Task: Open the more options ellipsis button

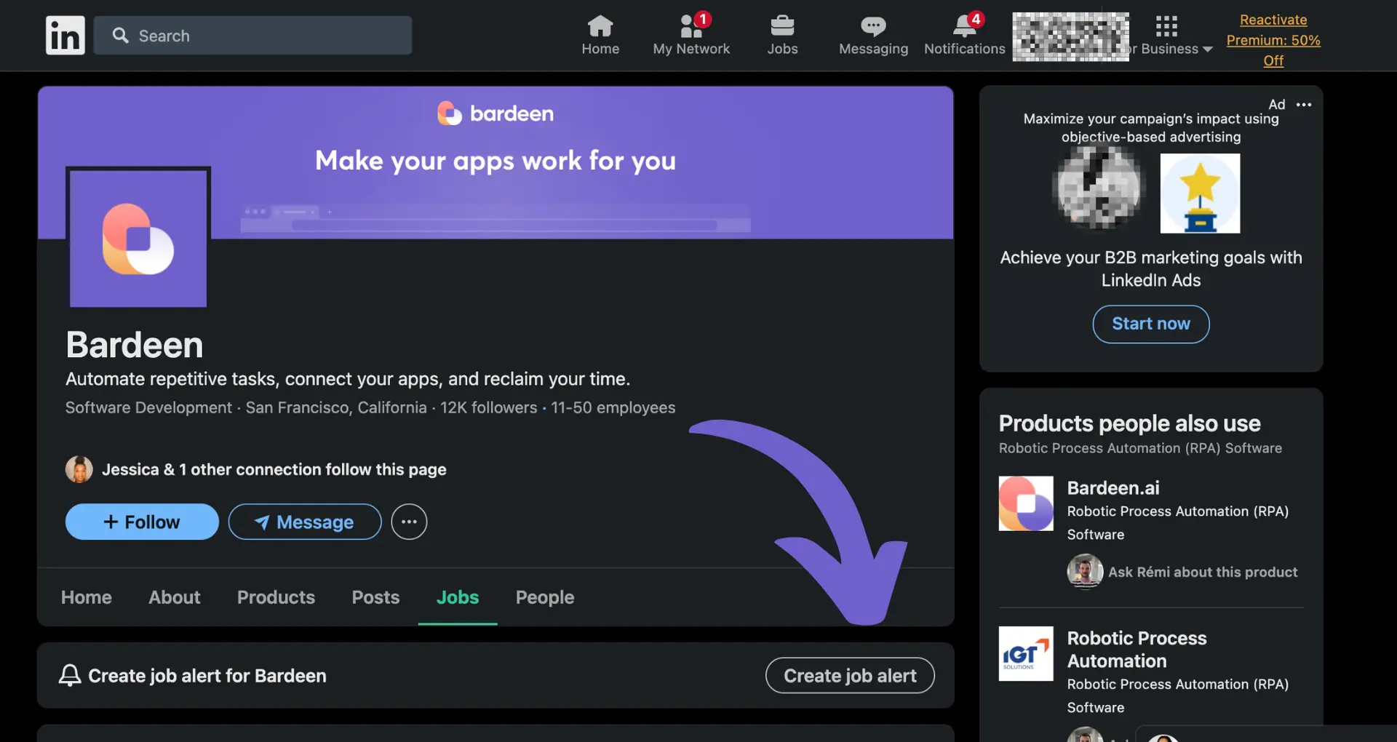Action: 409,522
